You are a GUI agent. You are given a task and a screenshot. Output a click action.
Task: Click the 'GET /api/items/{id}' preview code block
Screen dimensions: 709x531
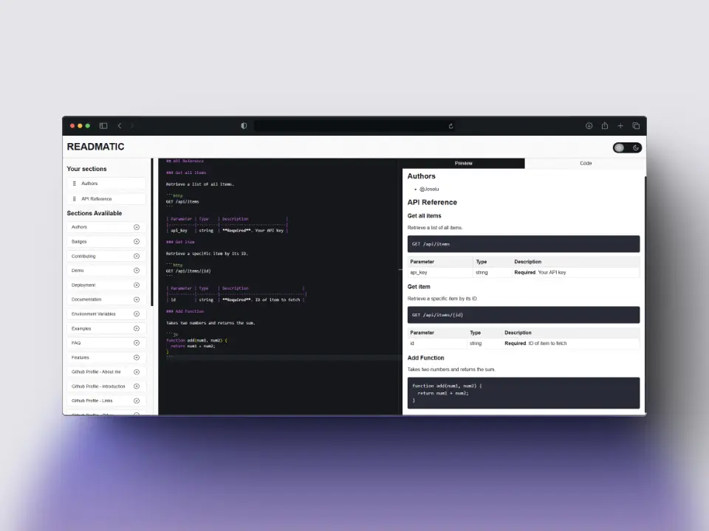(x=524, y=315)
